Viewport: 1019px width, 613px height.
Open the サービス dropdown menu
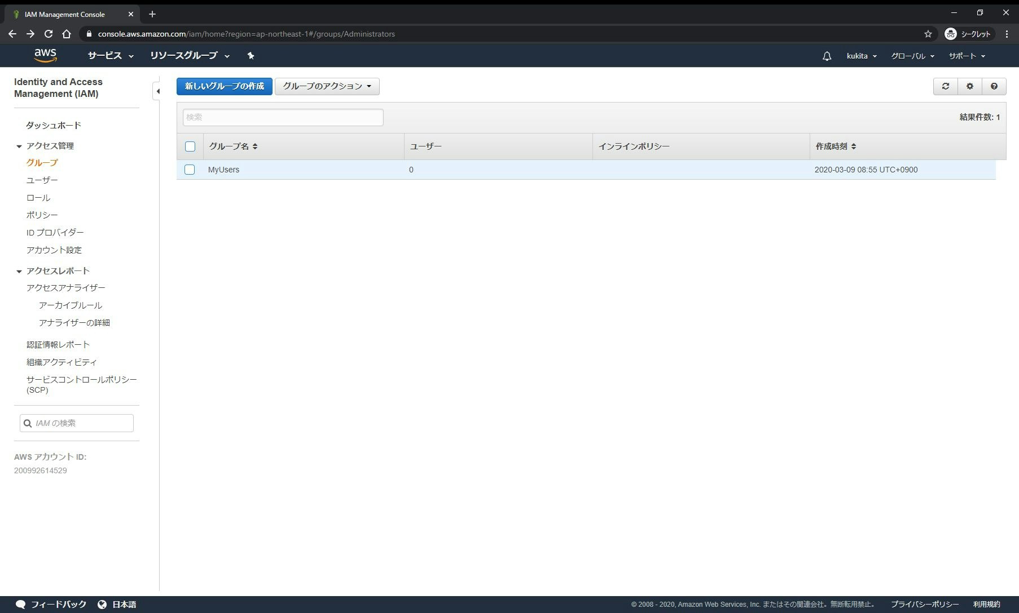(111, 56)
